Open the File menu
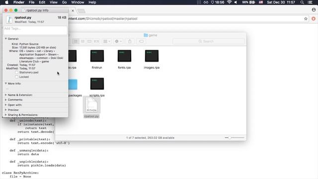This screenshot has height=179, width=318. tap(31, 2)
